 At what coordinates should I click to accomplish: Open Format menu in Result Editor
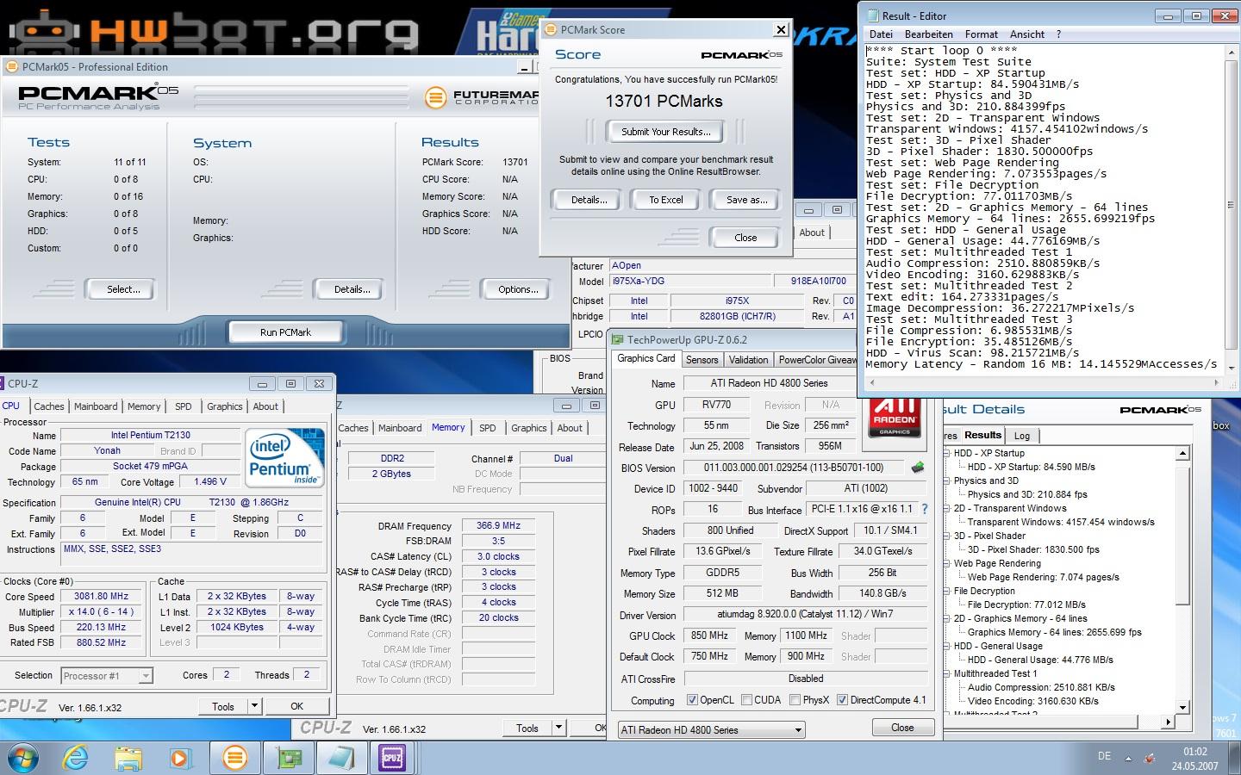[981, 34]
